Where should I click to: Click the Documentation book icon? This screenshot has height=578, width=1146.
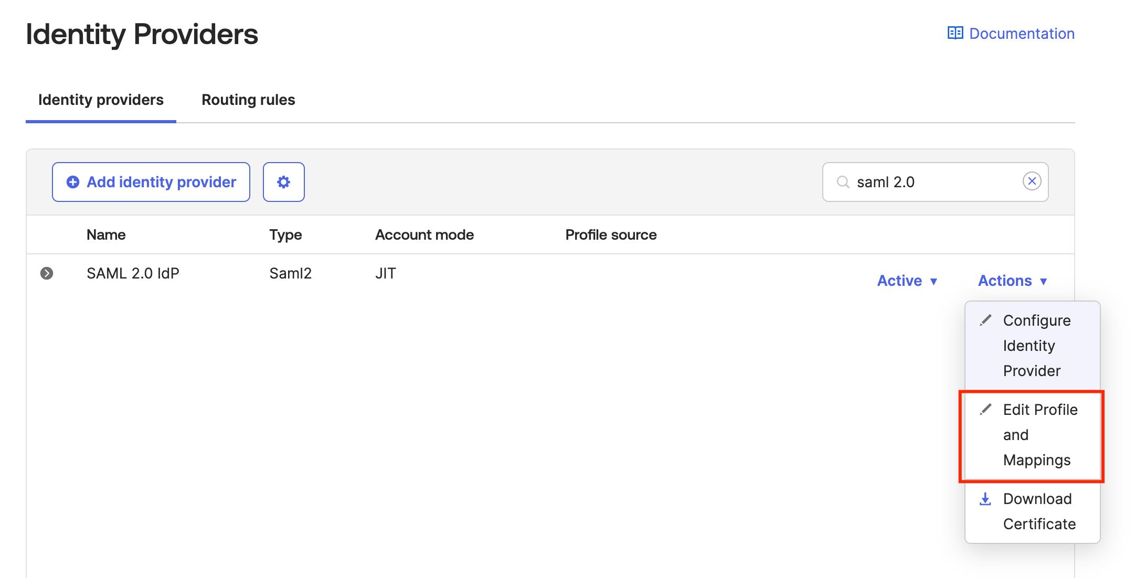[955, 33]
